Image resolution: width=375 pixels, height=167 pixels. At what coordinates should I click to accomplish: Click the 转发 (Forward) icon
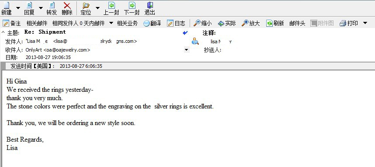[52, 5]
